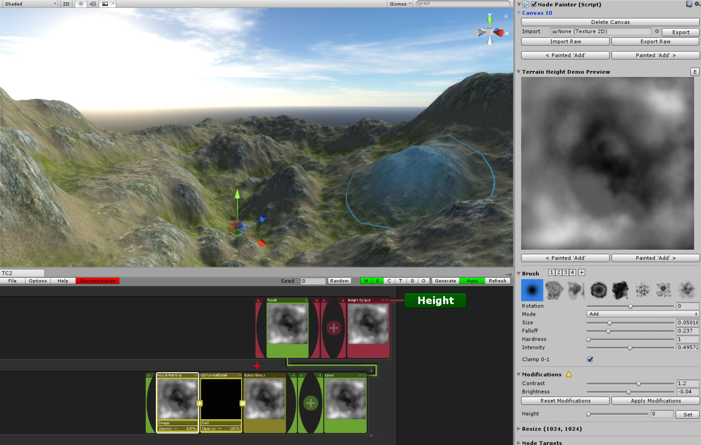
Task: Open Node Painter settings via the gear icon
Action: [697, 4]
